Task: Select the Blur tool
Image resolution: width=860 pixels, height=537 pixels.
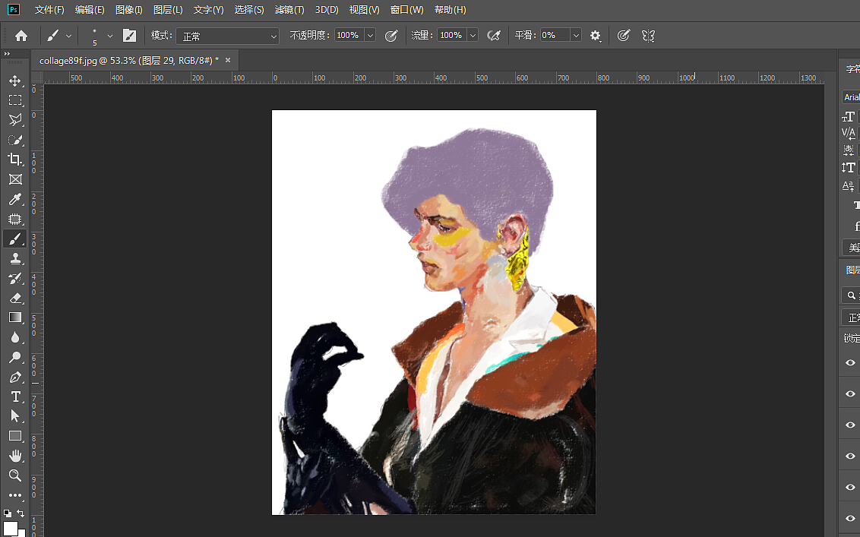Action: pos(14,337)
